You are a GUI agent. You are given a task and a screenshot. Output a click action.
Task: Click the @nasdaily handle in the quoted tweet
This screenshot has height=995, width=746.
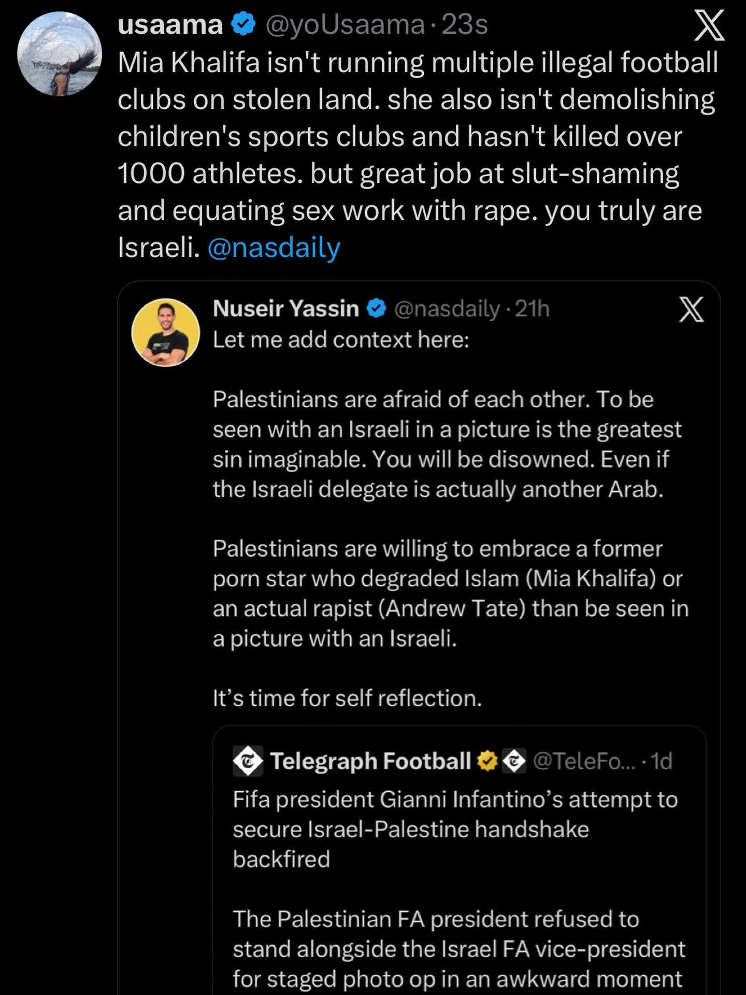click(x=447, y=309)
